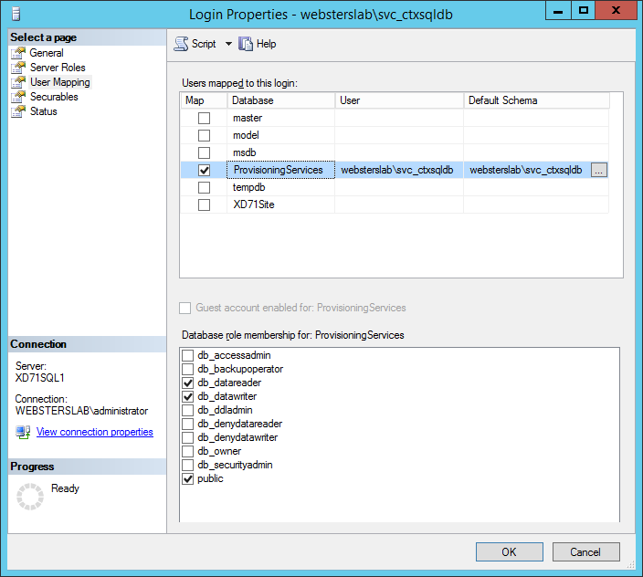Open the Script dropdown arrow

(228, 44)
